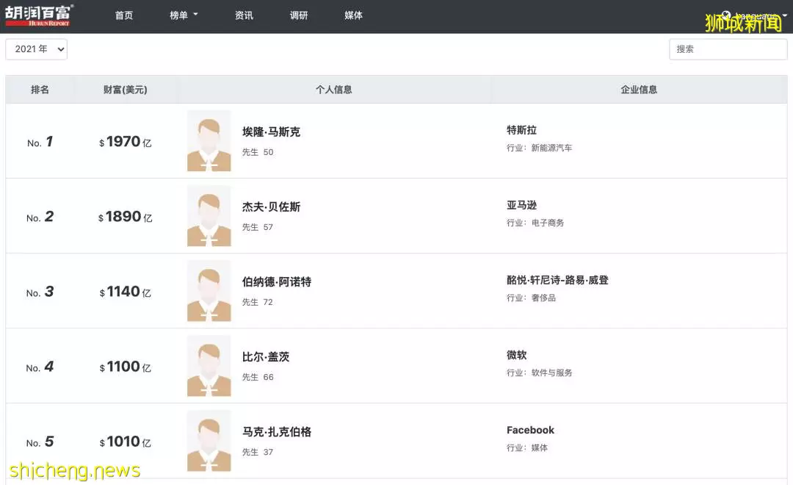Viewport: 793px width, 485px height.
Task: Click the industry line 行业: 软件与服务
Action: pos(539,373)
